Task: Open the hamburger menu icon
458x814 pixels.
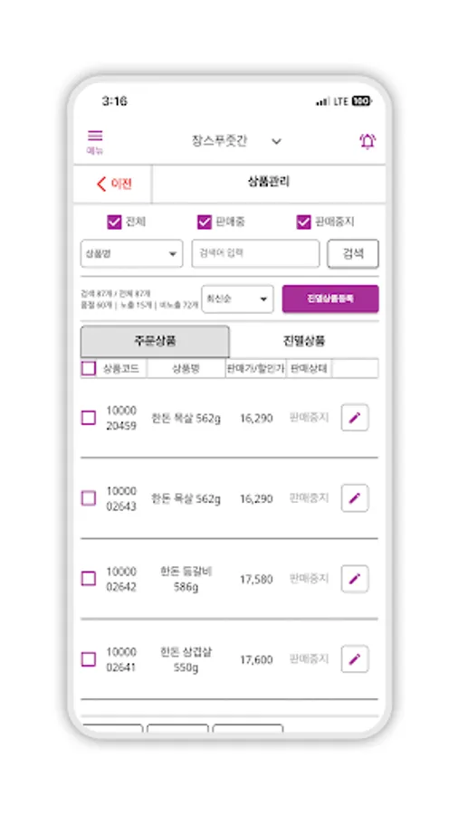Action: click(95, 141)
